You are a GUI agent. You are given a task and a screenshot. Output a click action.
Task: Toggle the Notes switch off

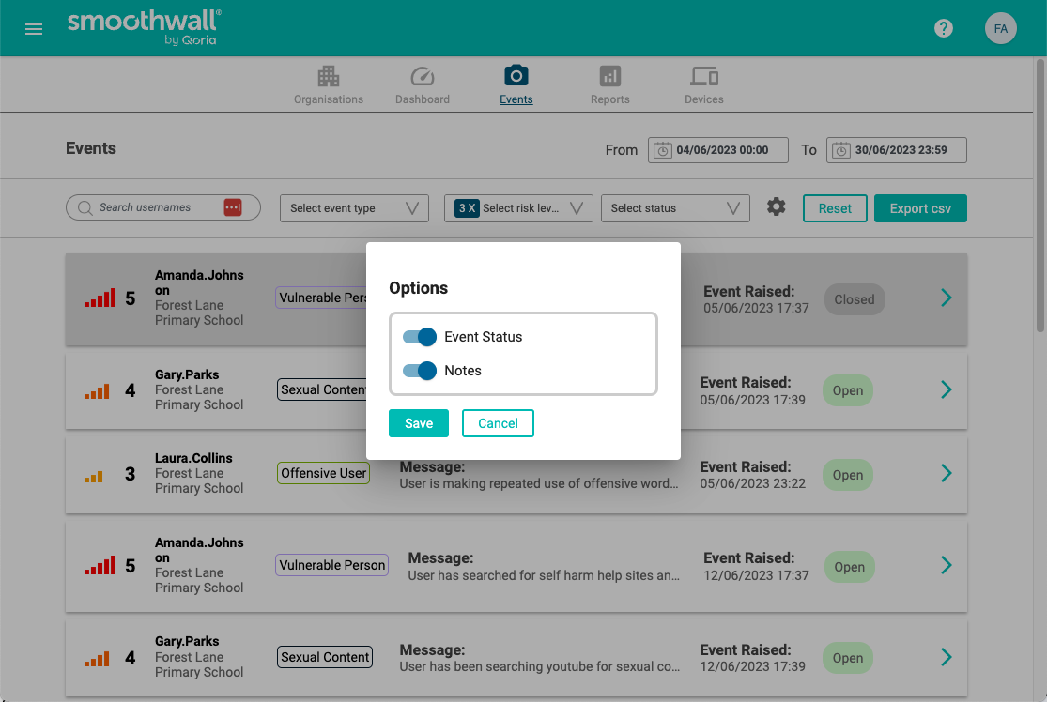(x=420, y=371)
